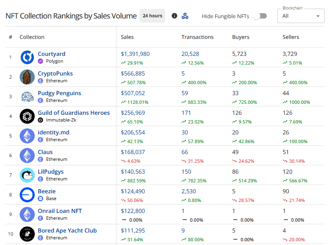The image size is (331, 245).
Task: Open the Onrail Loan NFT link
Action: click(x=60, y=211)
